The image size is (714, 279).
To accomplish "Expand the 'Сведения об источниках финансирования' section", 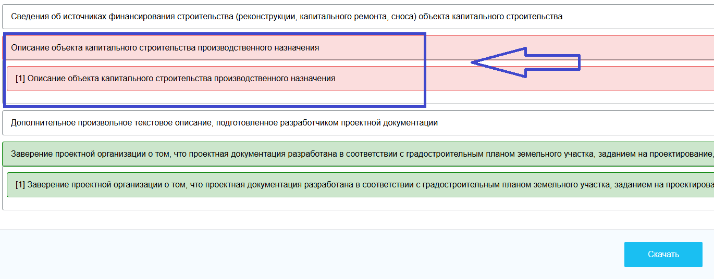I will (287, 17).
